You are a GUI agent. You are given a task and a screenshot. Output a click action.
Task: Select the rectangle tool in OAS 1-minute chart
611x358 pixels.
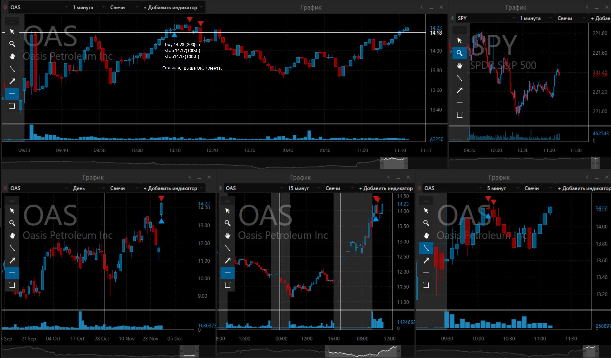click(x=12, y=106)
